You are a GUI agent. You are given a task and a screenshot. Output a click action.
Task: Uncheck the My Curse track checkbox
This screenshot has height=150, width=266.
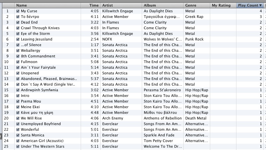[x=18, y=11]
